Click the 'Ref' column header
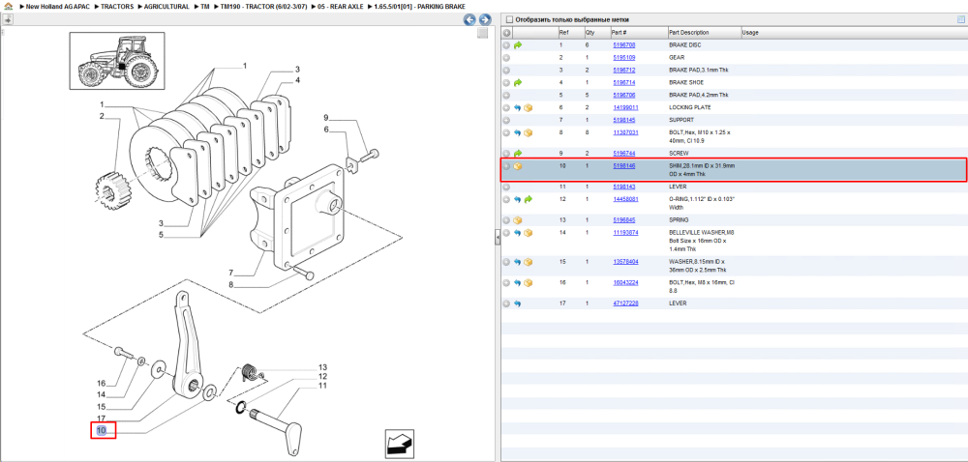This screenshot has height=462, width=968. click(570, 33)
